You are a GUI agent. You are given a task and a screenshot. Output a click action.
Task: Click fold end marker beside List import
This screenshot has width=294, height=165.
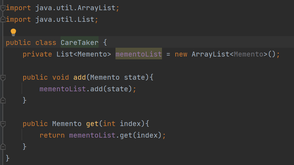click(3, 19)
